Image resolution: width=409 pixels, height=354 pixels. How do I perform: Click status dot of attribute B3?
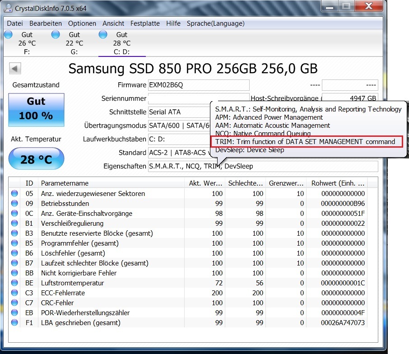click(14, 233)
